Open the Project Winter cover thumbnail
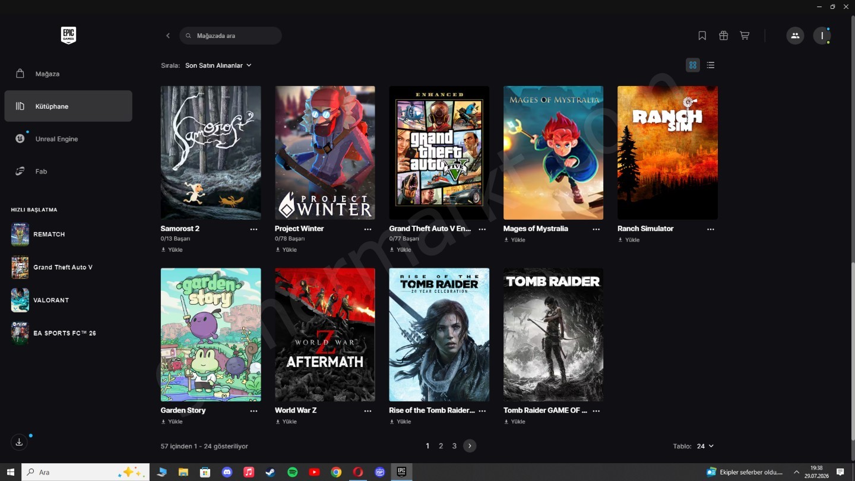Viewport: 855px width, 481px height. tap(325, 153)
